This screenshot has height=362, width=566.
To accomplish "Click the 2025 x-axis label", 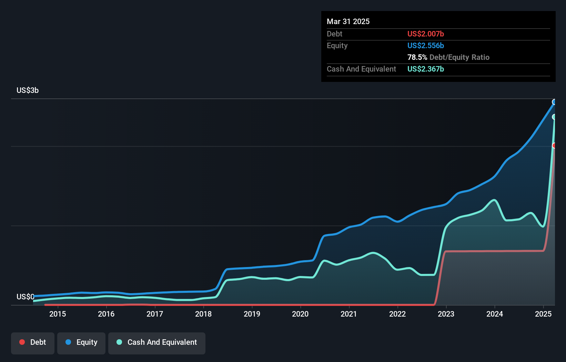I will 543,314.
